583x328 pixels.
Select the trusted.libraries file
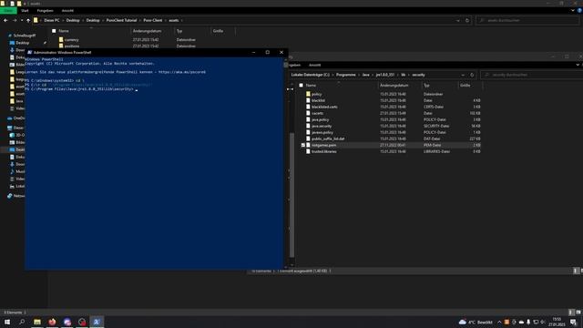pyautogui.click(x=324, y=152)
